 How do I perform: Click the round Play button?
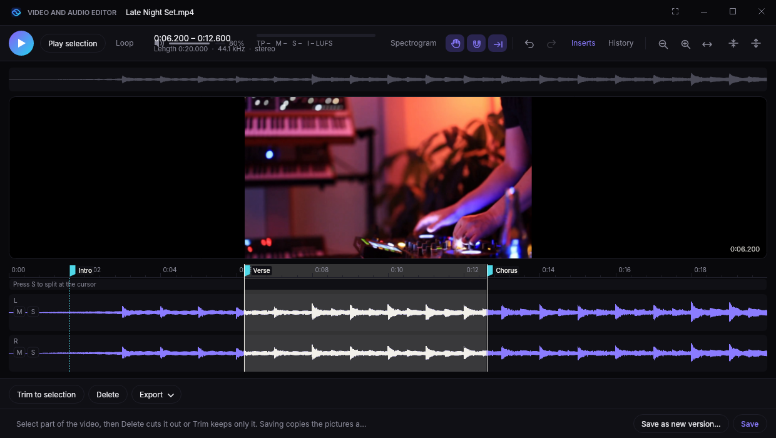pyautogui.click(x=21, y=43)
